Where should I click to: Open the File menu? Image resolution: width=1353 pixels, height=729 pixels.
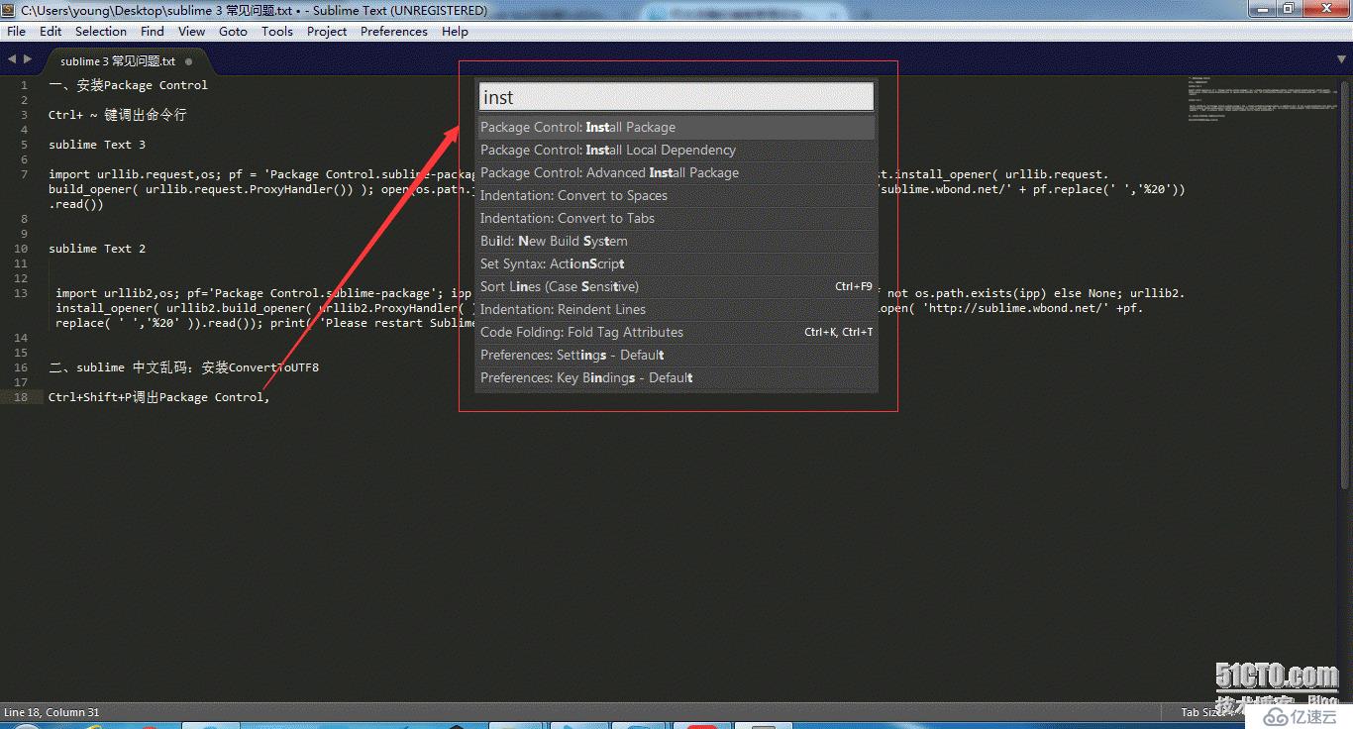[x=16, y=32]
